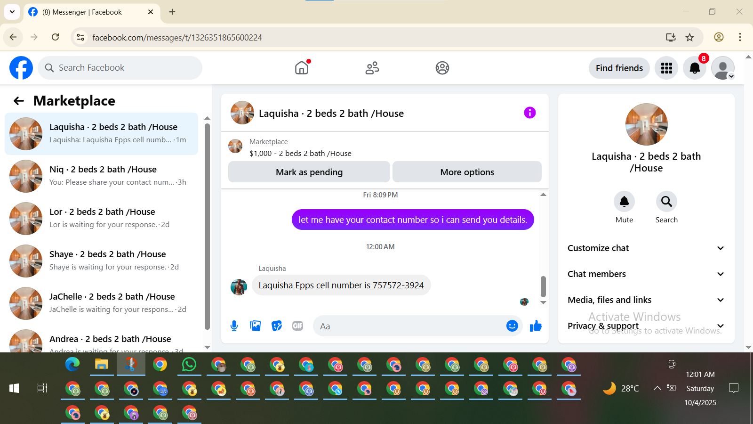Launch Microsoft Edge from the taskbar

(72, 364)
